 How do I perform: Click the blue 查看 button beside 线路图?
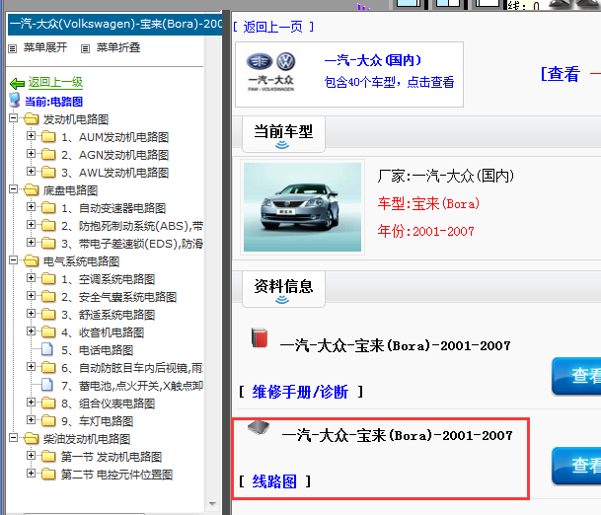(576, 466)
